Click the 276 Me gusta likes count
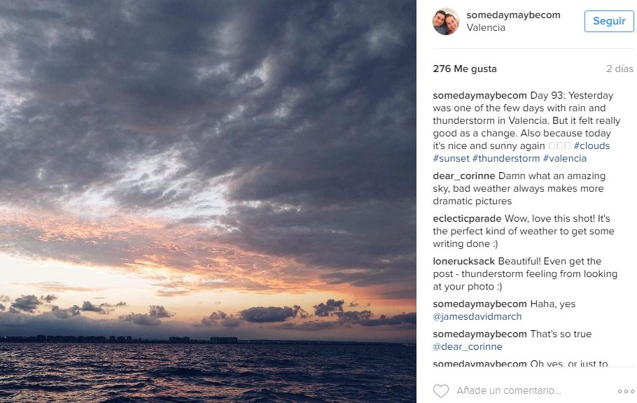This screenshot has width=637, height=403. (465, 69)
